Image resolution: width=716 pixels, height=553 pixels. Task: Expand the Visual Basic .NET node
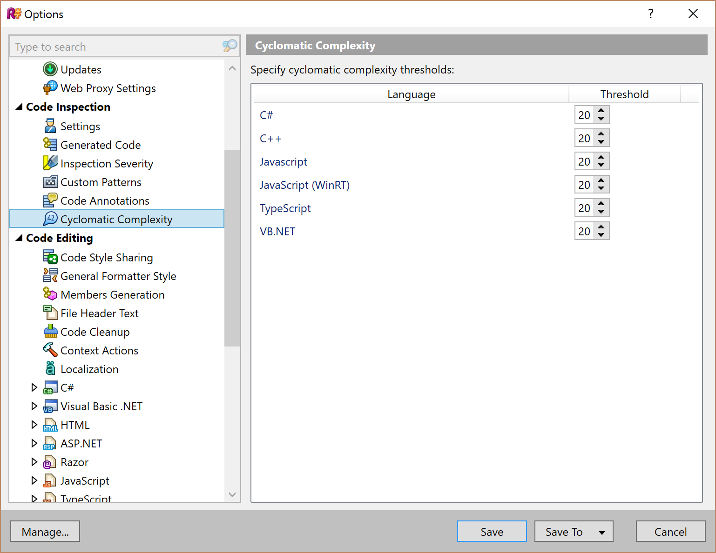tap(34, 406)
